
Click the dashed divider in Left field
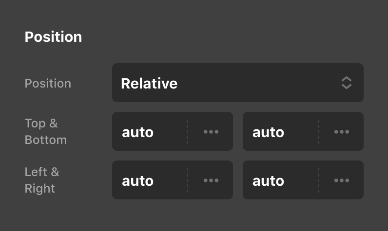(x=188, y=180)
